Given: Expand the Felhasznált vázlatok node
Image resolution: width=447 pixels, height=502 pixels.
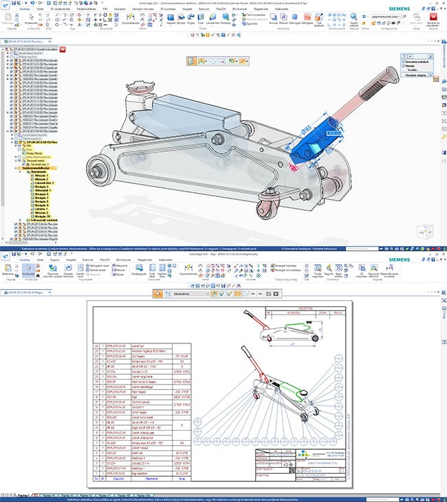Looking at the screenshot, I should coord(20,220).
